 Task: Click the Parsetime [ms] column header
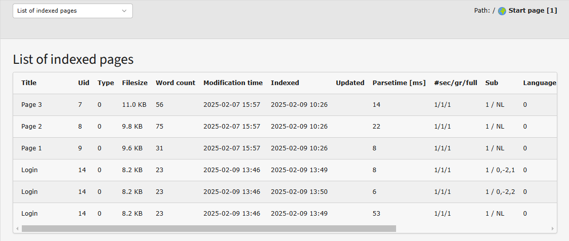(x=399, y=83)
